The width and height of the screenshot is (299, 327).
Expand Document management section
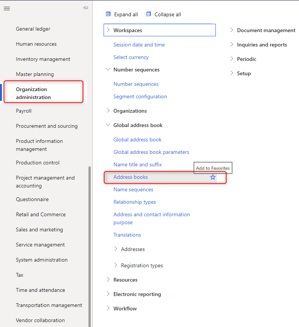(232, 30)
